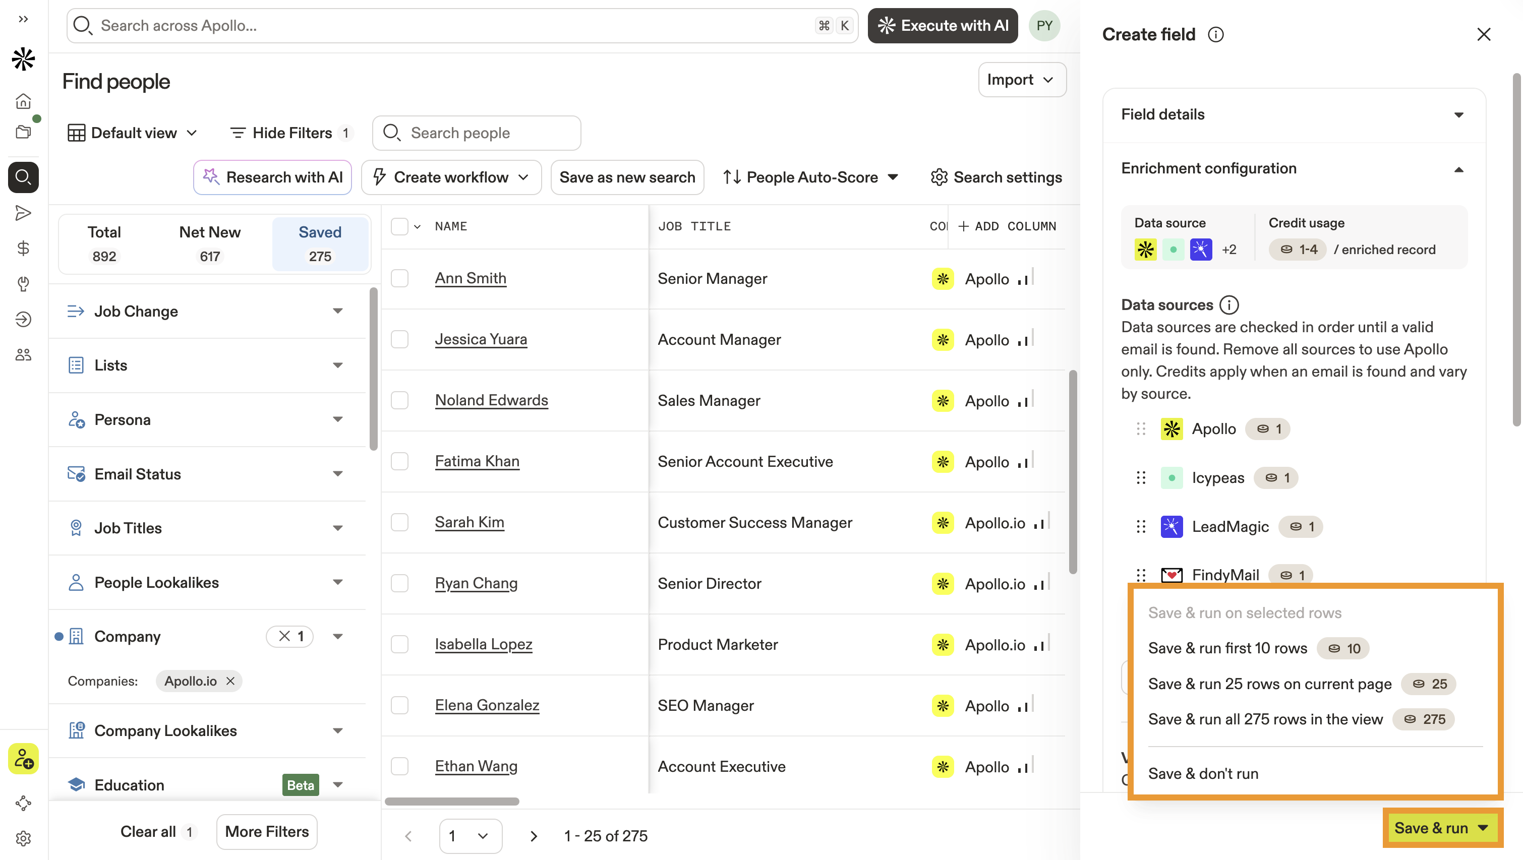Grab the drag handle for Icypeas source
Screen dimensions: 1523x860
pyautogui.click(x=1141, y=477)
